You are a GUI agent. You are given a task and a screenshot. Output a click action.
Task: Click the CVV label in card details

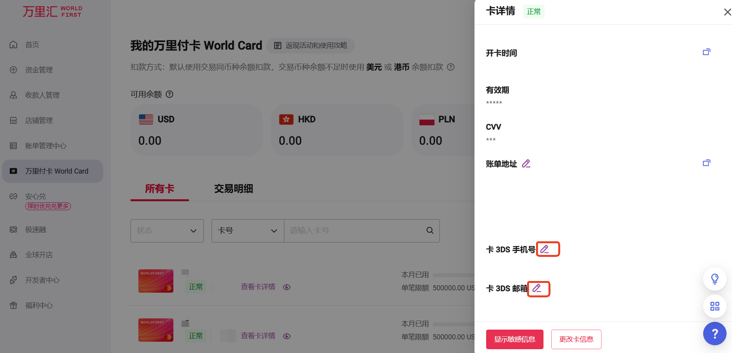point(494,127)
